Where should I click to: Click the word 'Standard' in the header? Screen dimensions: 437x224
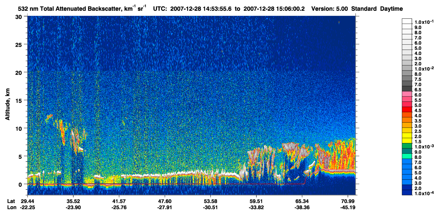point(364,9)
